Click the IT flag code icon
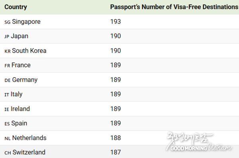Screen dimensions: 239x158 point(7,95)
